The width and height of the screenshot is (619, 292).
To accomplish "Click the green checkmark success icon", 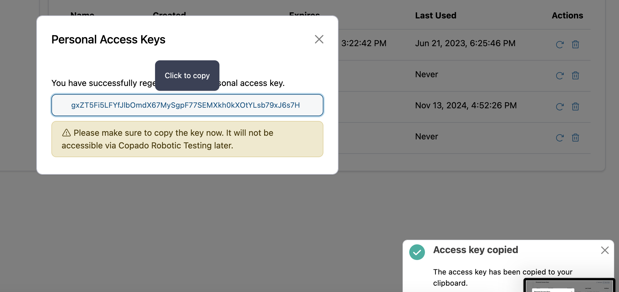I will pos(417,252).
